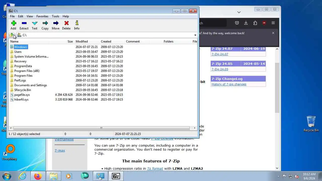Click the Comment column header

137,41
